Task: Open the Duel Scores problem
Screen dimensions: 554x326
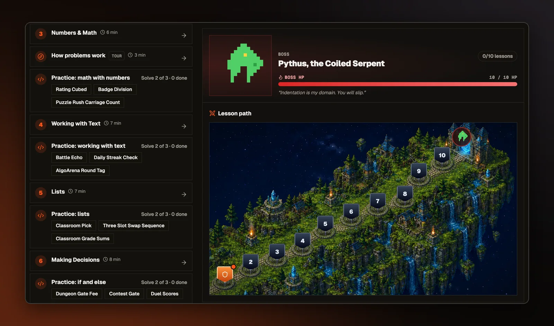Action: coord(165,294)
